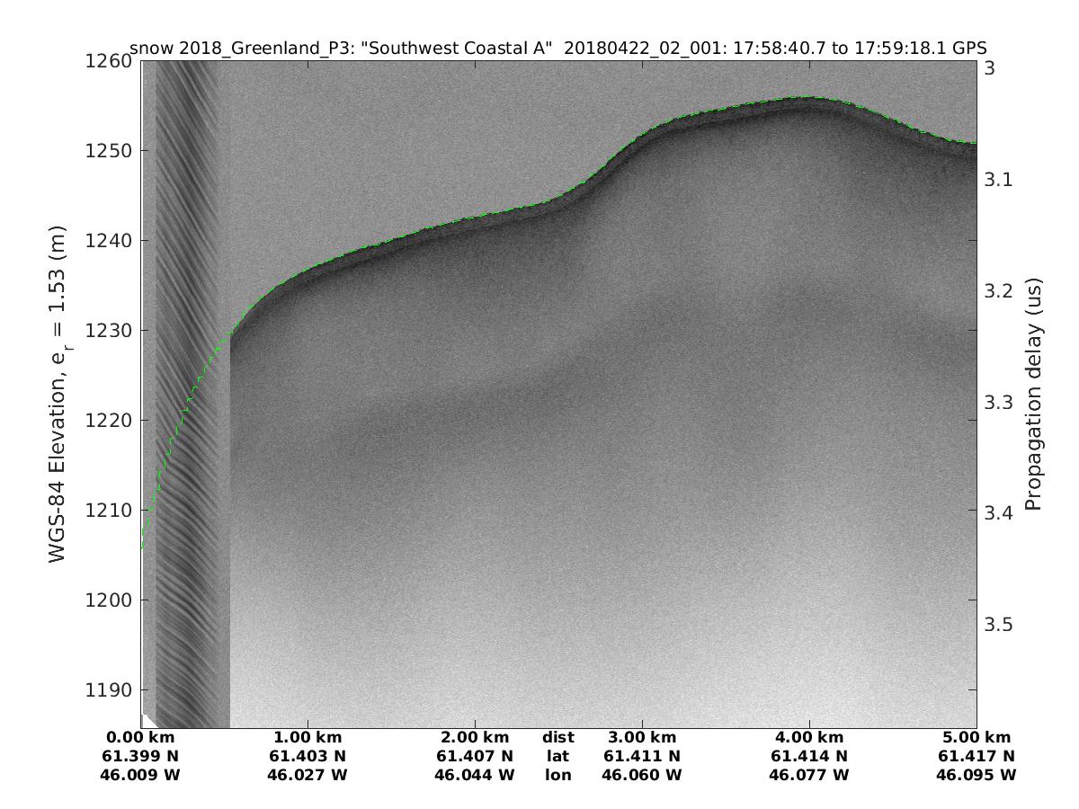Click the 'dist' legend label
1079x809 pixels.
pyautogui.click(x=557, y=738)
